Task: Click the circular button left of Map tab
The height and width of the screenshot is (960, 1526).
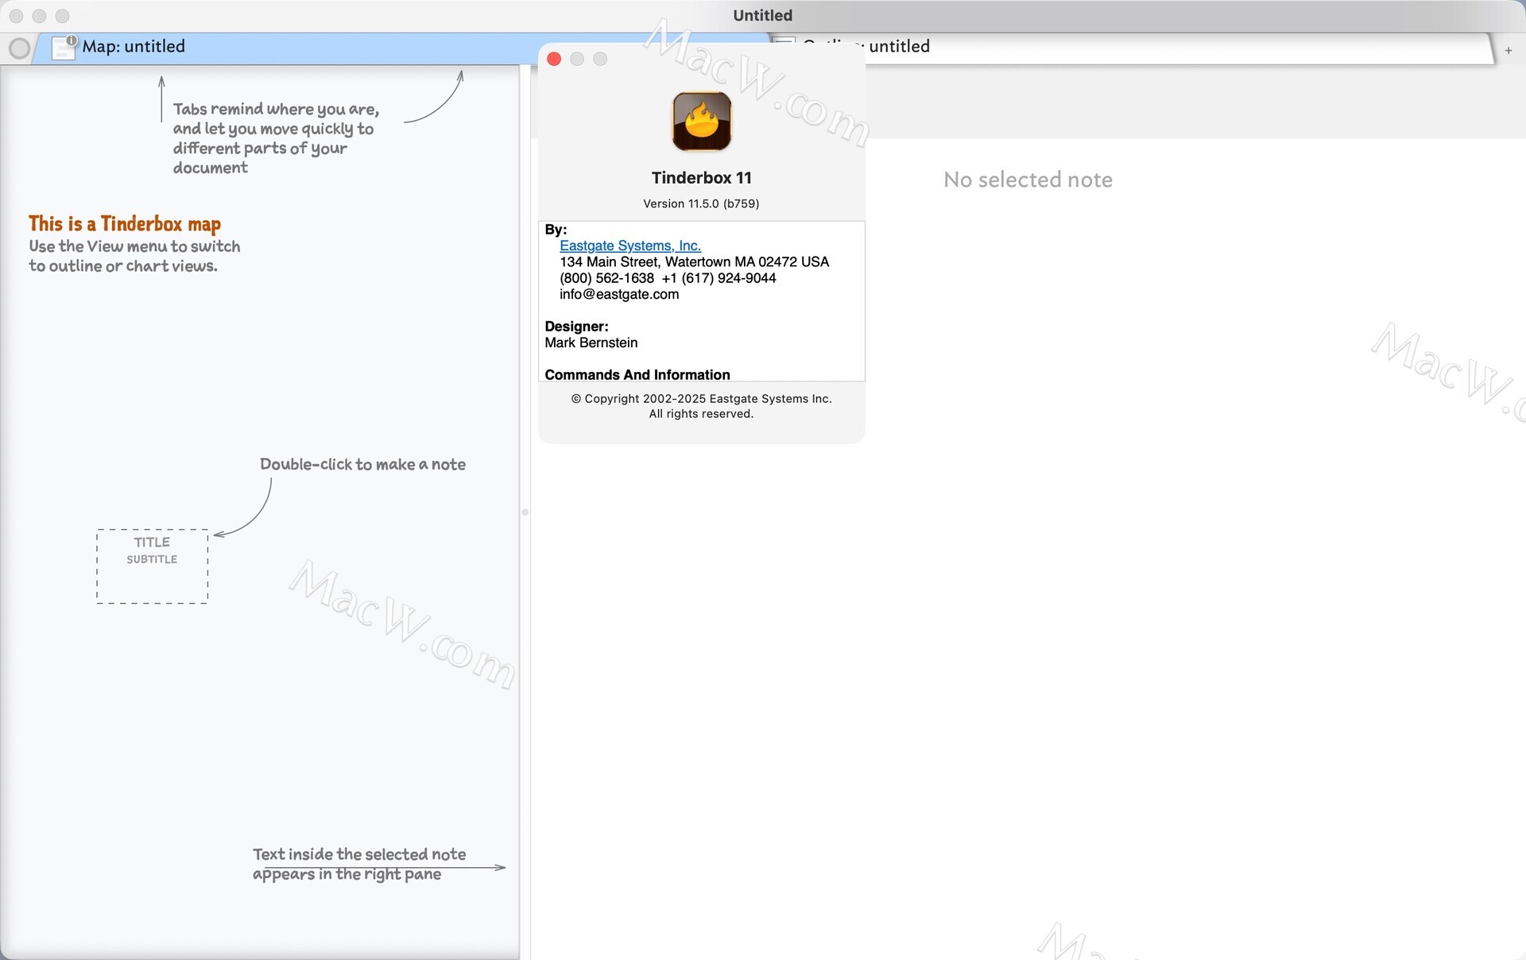Action: 19,48
